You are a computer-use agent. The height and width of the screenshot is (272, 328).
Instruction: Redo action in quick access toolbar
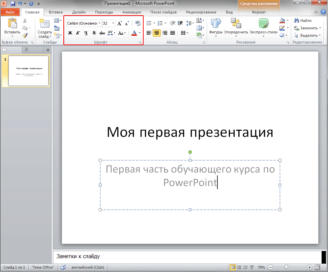coord(31,4)
